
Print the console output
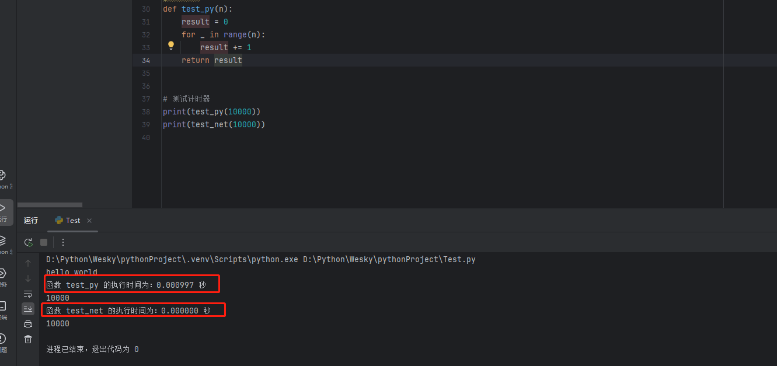point(28,324)
